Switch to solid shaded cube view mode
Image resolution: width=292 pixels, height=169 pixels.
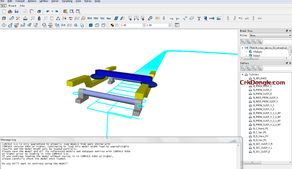[x=91, y=25]
